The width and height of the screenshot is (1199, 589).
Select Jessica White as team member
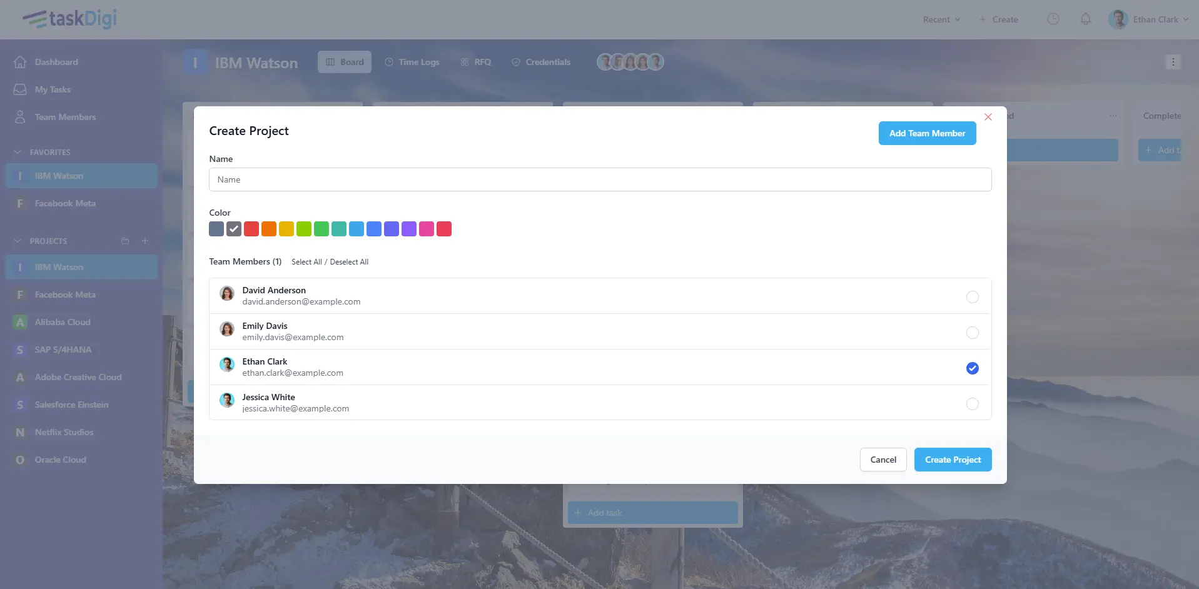coord(972,404)
